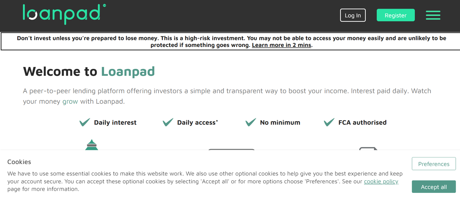Click the checkmark icon beside FCA authorised
Viewport: 460px width, 198px height.
329,122
